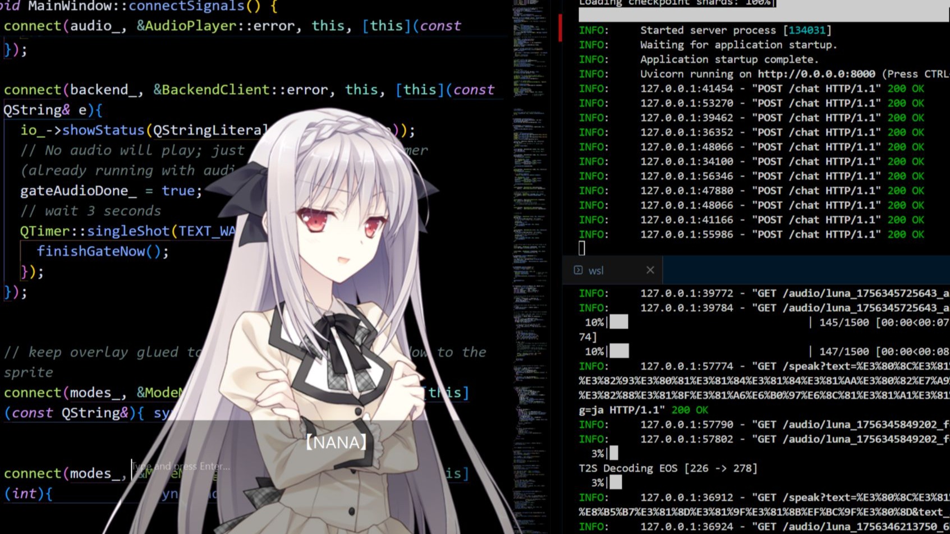Click log line from 127.0.0.1:39462
The image size is (950, 534).
pyautogui.click(x=751, y=118)
